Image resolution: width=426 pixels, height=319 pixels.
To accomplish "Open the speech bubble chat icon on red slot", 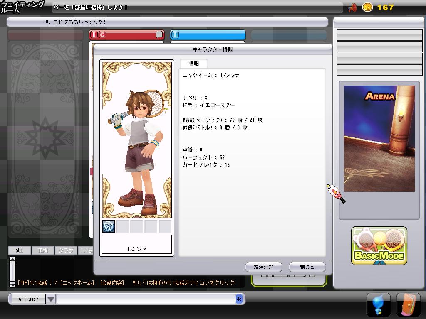I will tap(159, 35).
